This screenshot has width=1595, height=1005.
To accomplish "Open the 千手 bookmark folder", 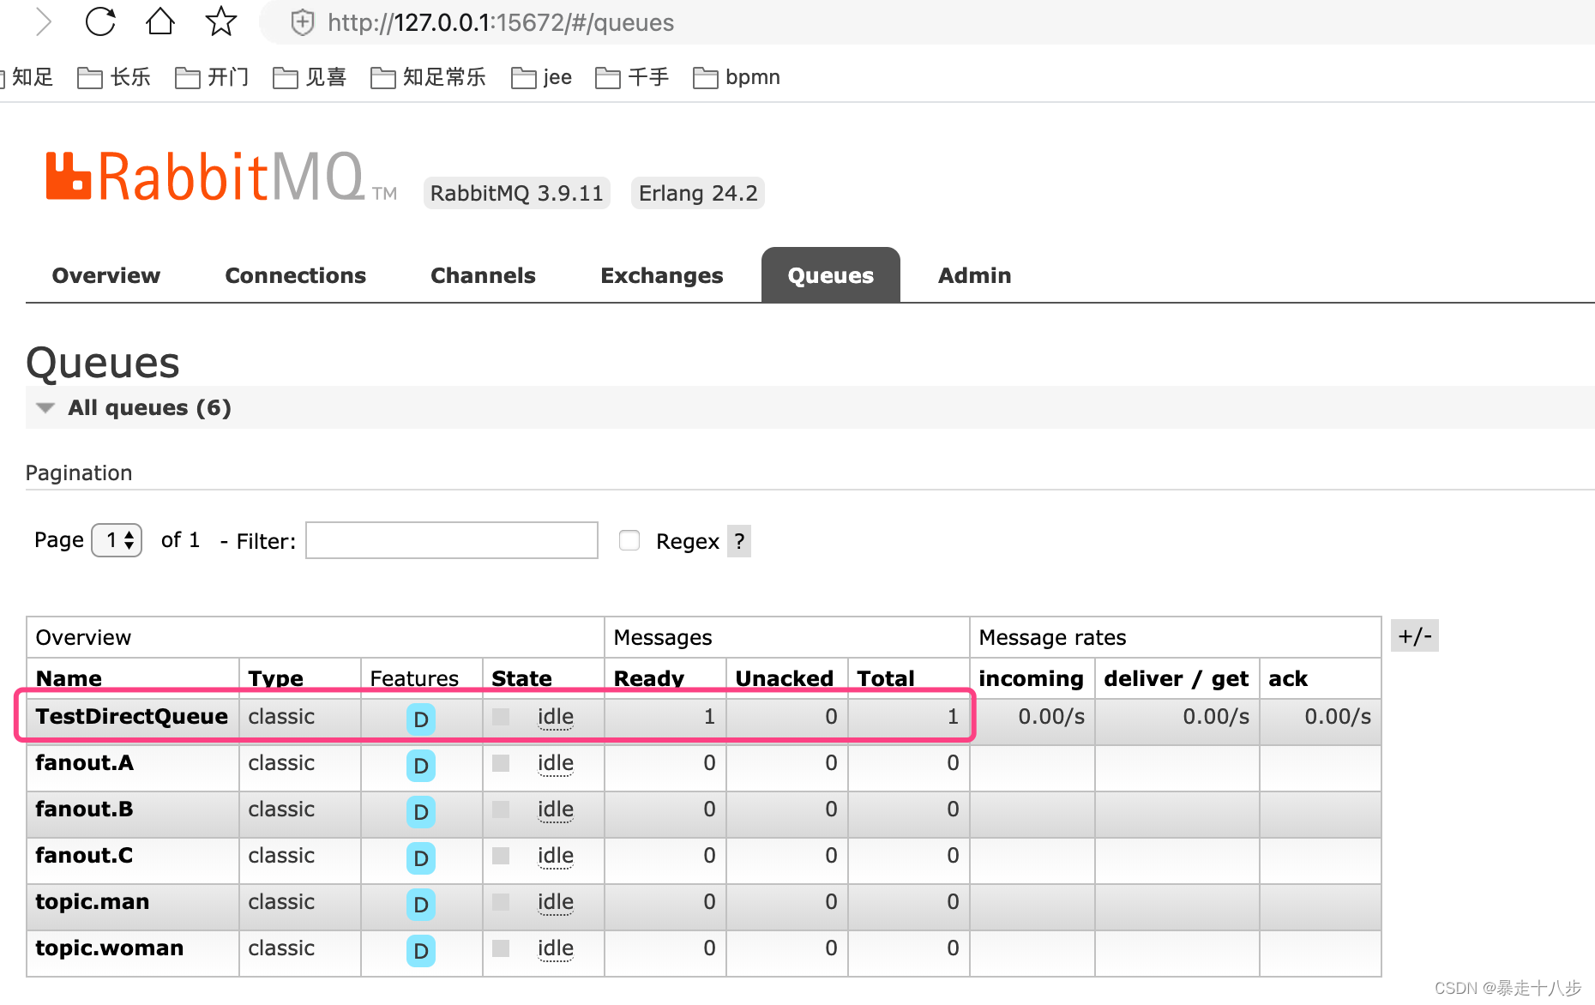I will pyautogui.click(x=632, y=77).
